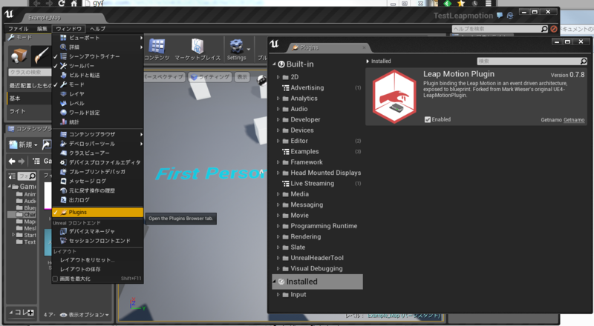594x326 pixels.
Task: Open 詳細 submenu
Action: coord(98,47)
